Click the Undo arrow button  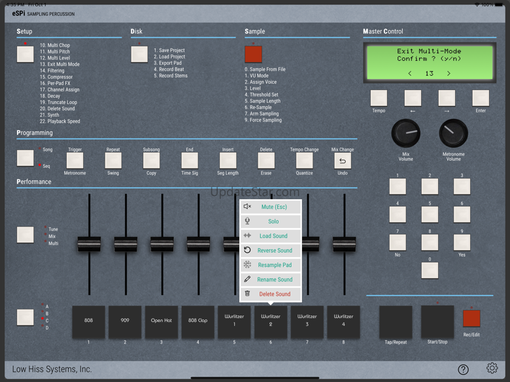tap(343, 161)
